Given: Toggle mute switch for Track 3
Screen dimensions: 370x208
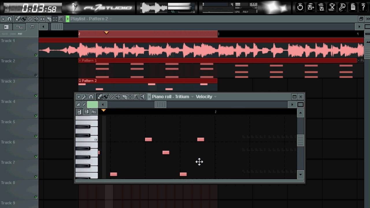Looking at the screenshot, I should pos(36,96).
